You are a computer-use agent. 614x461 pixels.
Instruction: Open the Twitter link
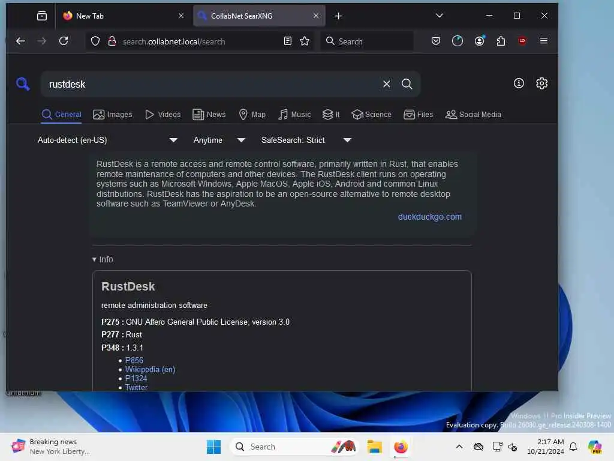coord(136,387)
